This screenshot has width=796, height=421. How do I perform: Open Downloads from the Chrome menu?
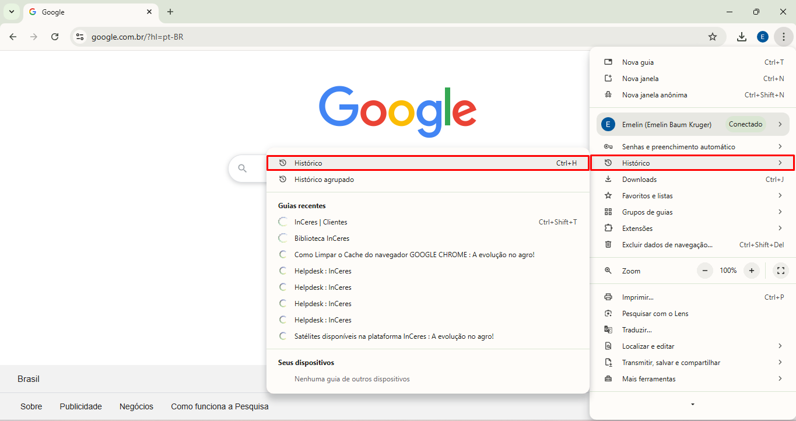pos(693,180)
